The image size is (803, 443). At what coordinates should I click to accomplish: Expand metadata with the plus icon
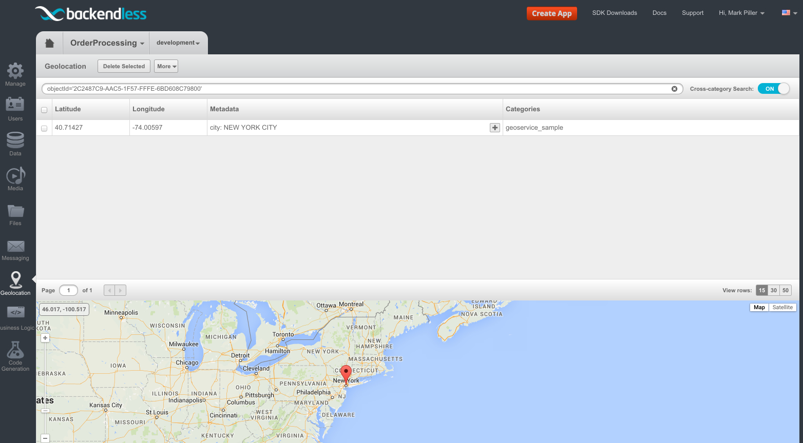(494, 128)
